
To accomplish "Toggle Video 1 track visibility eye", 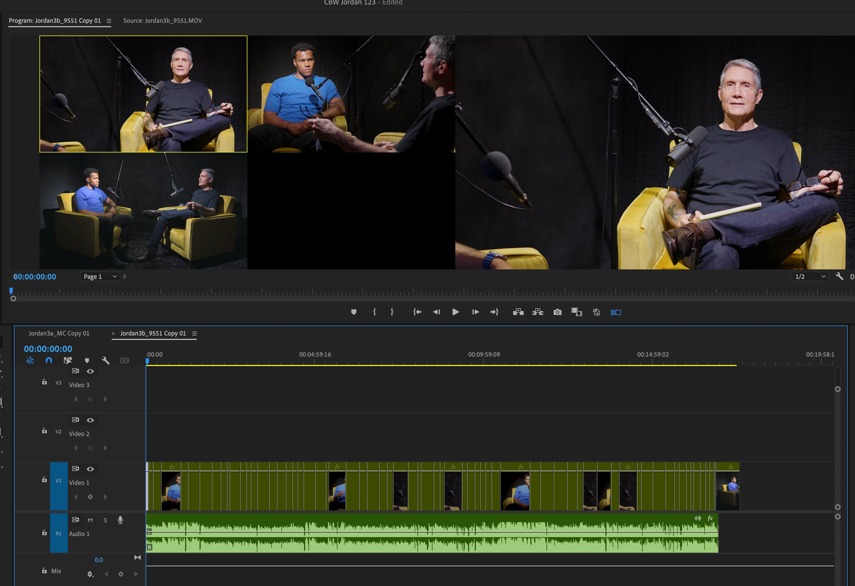I will [90, 469].
